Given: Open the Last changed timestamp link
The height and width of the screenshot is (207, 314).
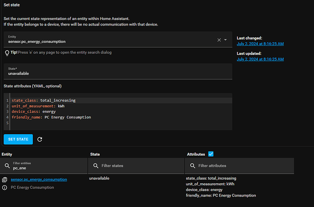Looking at the screenshot, I should [260, 44].
